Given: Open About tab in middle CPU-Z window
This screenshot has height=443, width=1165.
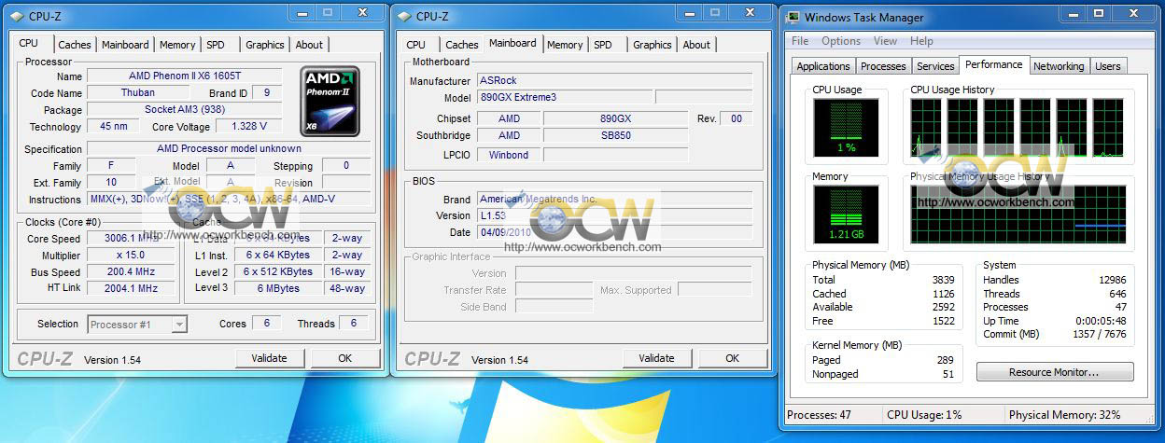Looking at the screenshot, I should 696,45.
